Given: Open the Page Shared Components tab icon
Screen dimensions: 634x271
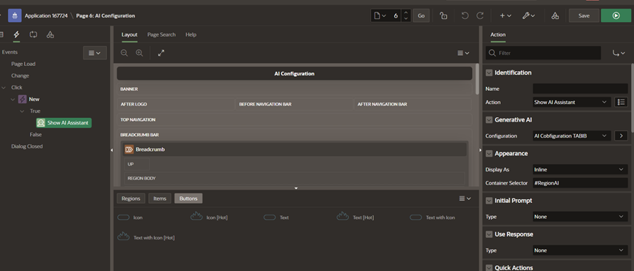Looking at the screenshot, I should point(50,34).
